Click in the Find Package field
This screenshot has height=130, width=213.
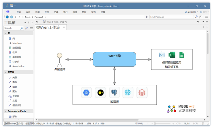171,17
